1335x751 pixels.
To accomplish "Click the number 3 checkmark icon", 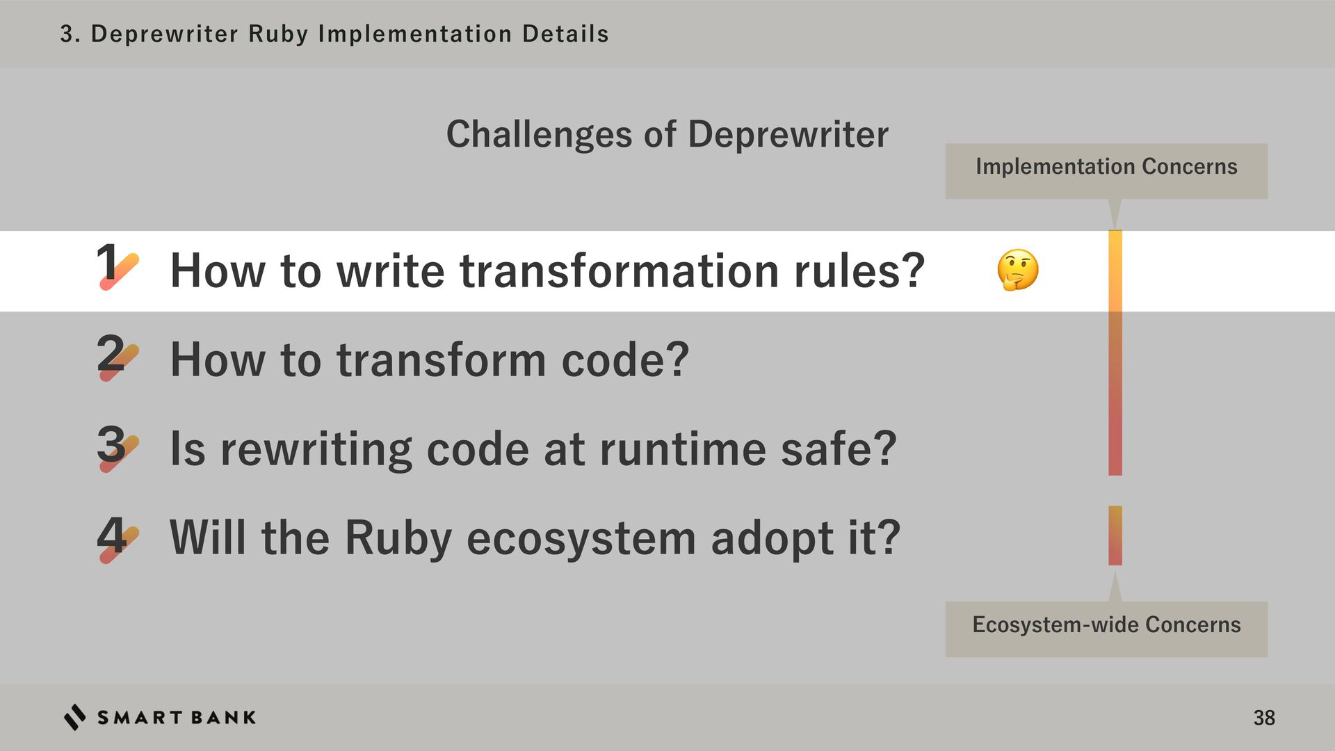I will pyautogui.click(x=118, y=448).
